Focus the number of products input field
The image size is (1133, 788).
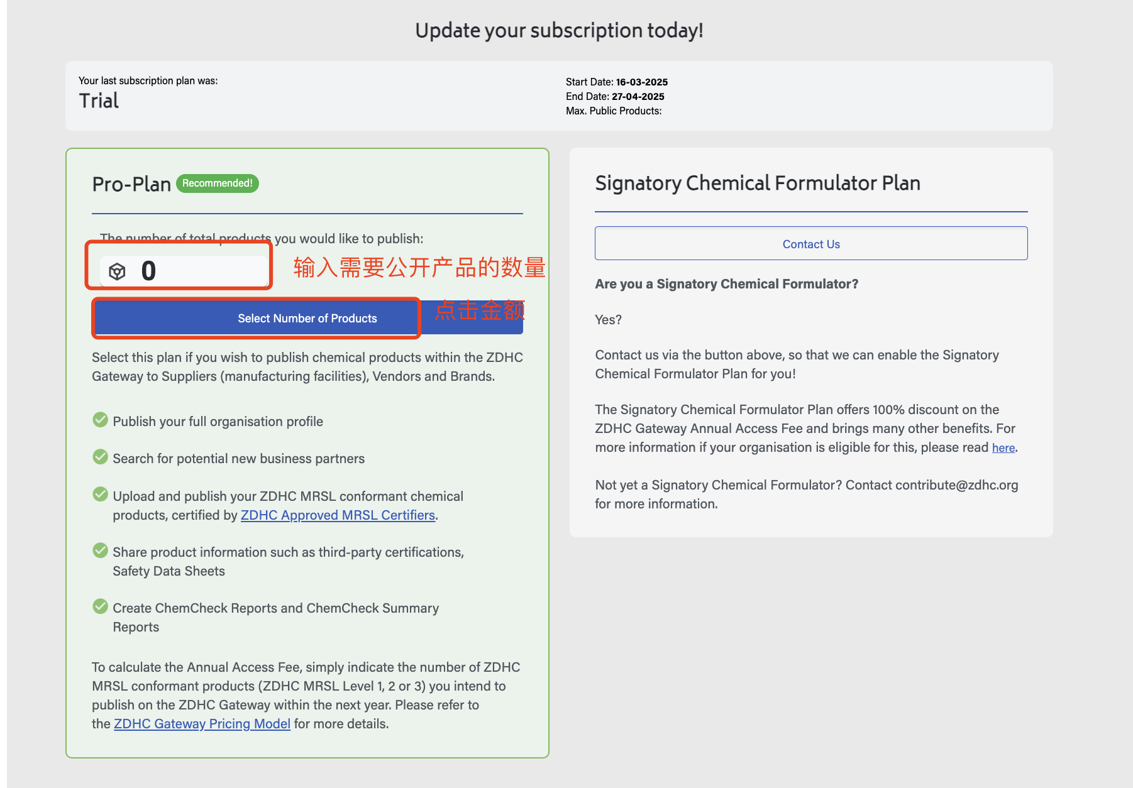point(201,271)
